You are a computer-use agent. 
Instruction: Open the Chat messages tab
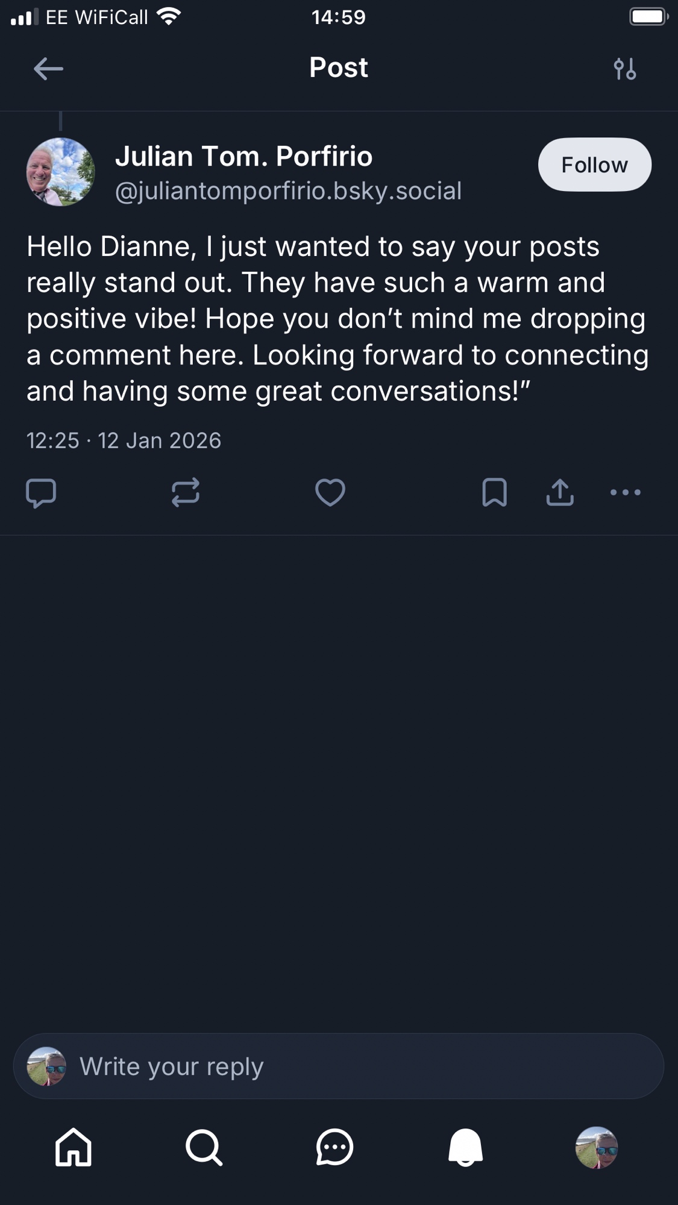pyautogui.click(x=334, y=1147)
